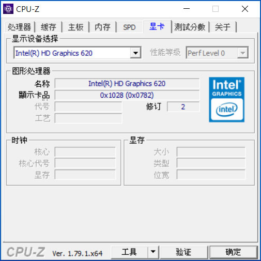
Task: Click the 0x1028 (0x0782) vendor field
Action: pyautogui.click(x=127, y=95)
